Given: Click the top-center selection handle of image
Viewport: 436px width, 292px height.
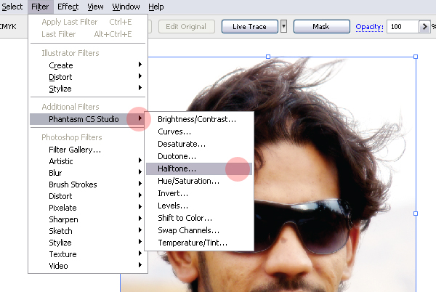Looking at the screenshot, I should (x=268, y=57).
